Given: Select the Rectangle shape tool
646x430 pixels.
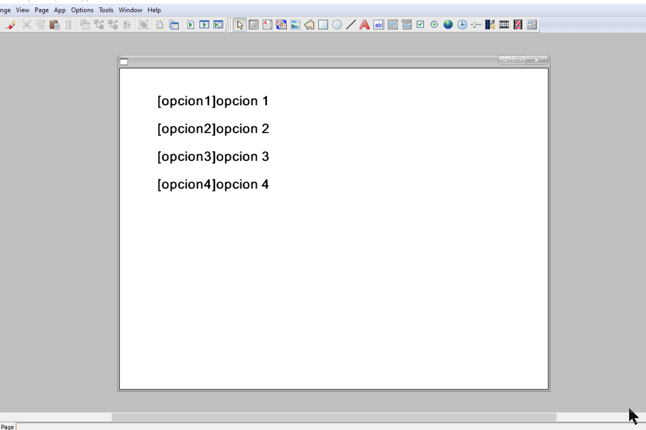Looking at the screenshot, I should 323,25.
